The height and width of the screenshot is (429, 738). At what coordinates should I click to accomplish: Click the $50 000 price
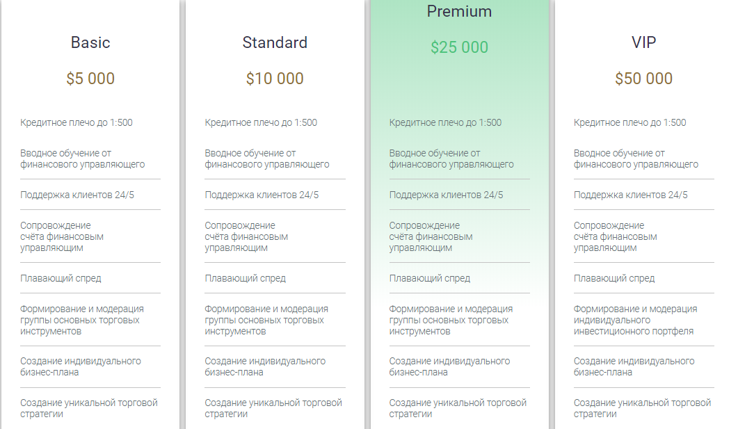click(x=644, y=79)
